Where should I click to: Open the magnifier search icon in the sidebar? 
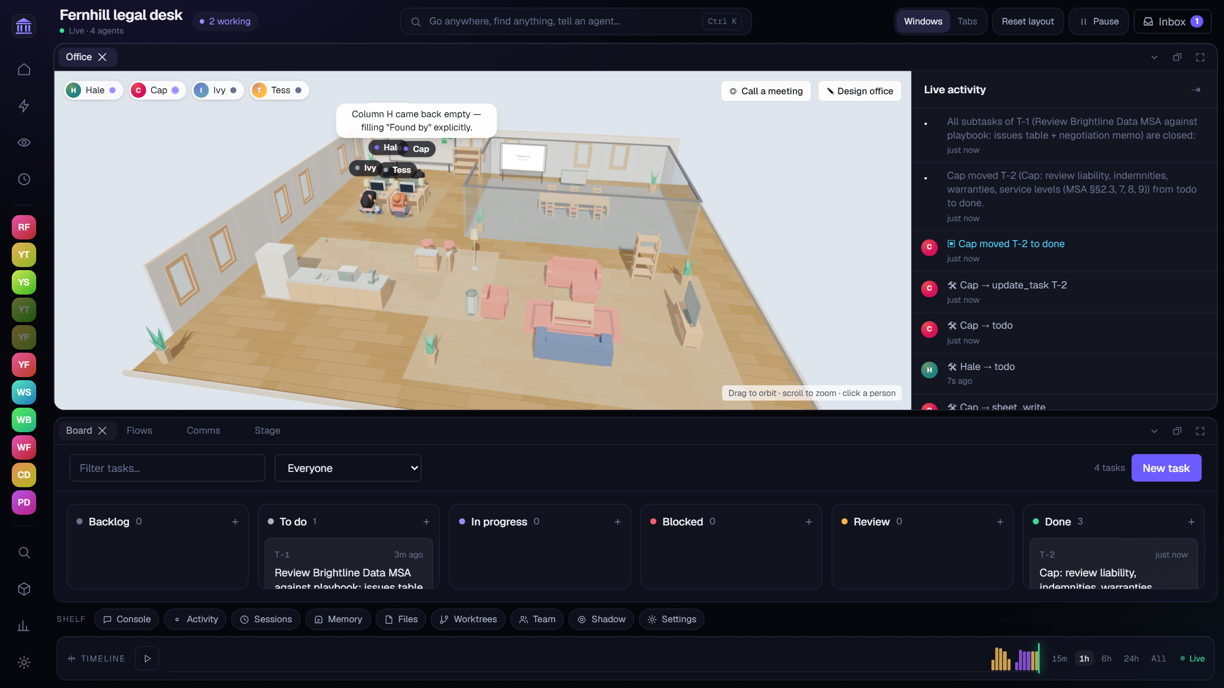pyautogui.click(x=24, y=552)
